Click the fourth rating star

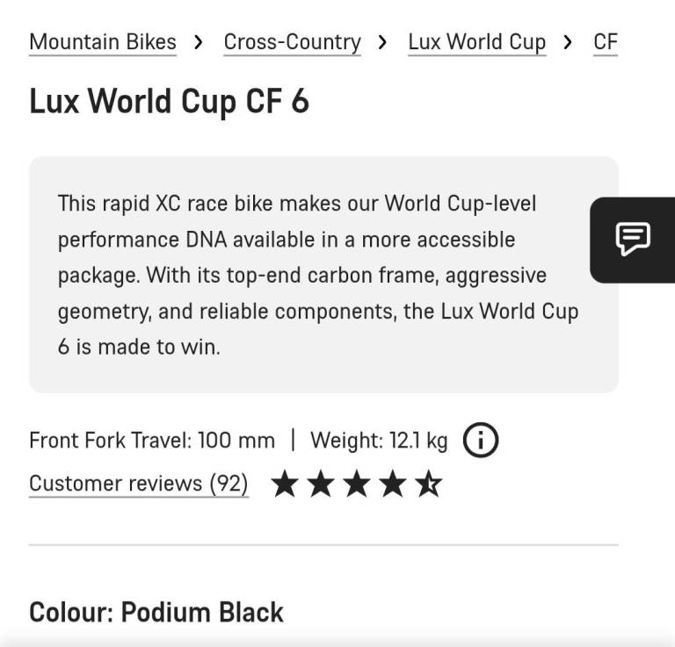393,484
